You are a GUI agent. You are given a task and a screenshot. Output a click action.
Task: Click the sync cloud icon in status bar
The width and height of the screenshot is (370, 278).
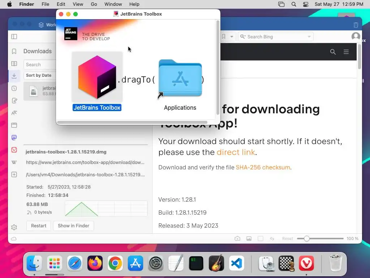click(14, 239)
